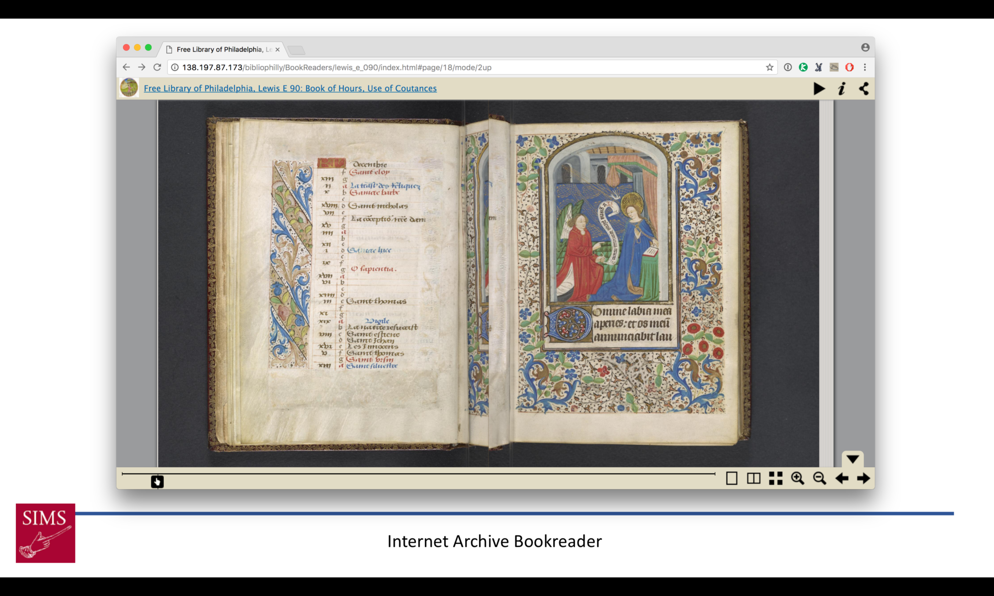The width and height of the screenshot is (994, 596).
Task: Bookmark page with the star icon
Action: click(769, 67)
